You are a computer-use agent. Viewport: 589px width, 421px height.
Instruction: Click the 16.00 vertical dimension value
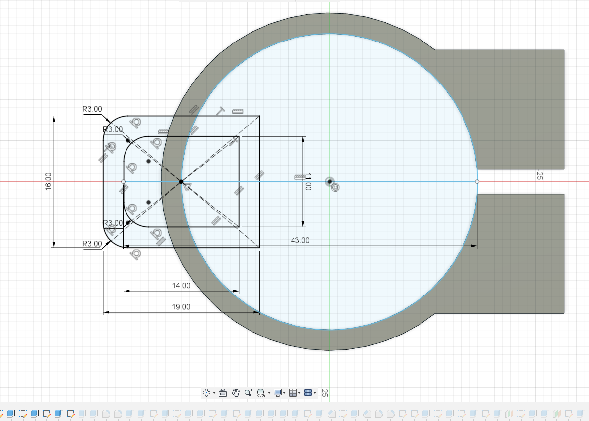(48, 181)
